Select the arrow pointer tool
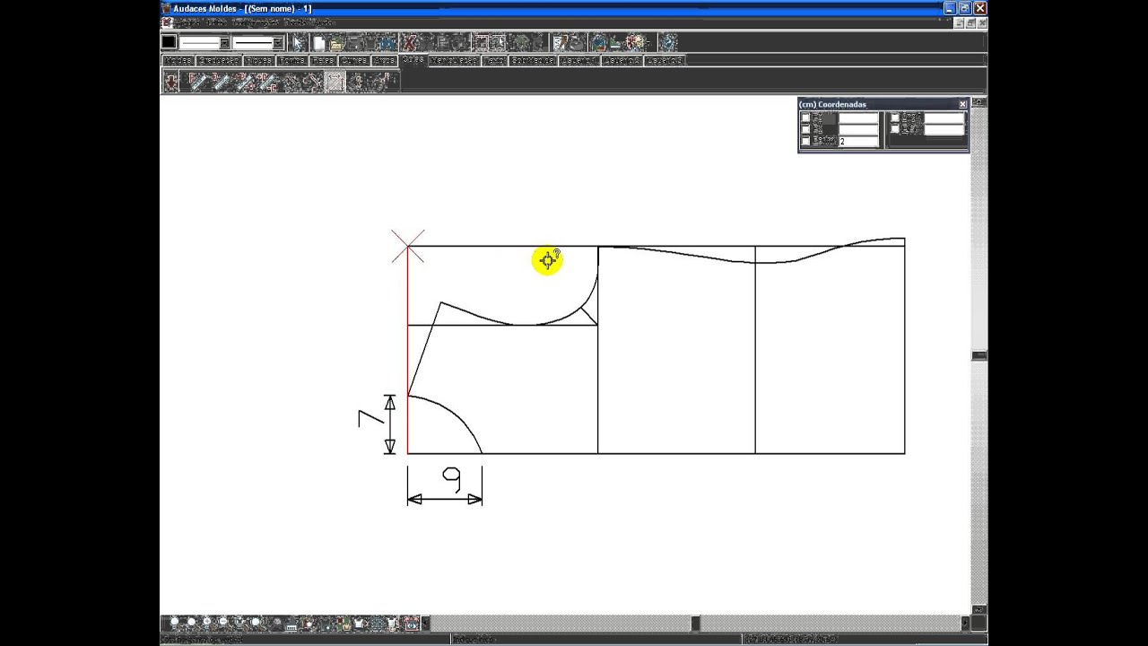The image size is (1148, 646). (298, 42)
